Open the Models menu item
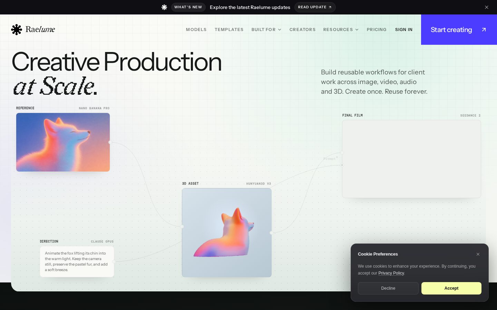Screen dimensions: 497x310 (x=196, y=30)
